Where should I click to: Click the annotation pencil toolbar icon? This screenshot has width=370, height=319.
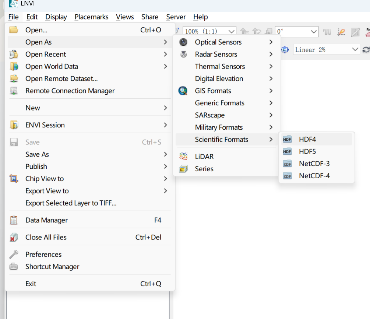tap(341, 32)
